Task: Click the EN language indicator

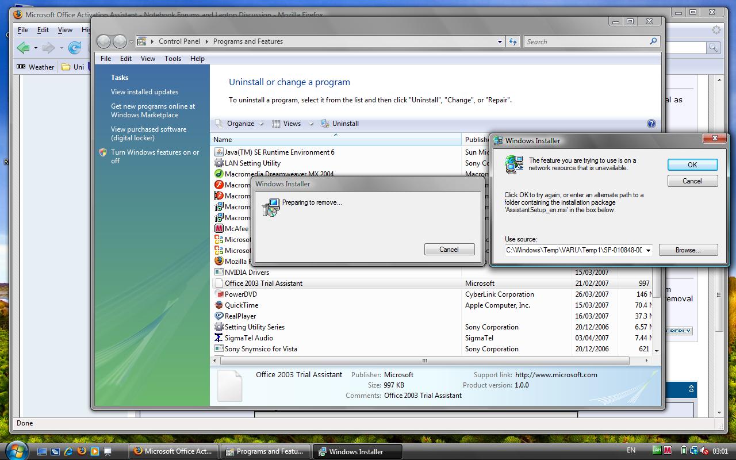Action: coord(631,451)
